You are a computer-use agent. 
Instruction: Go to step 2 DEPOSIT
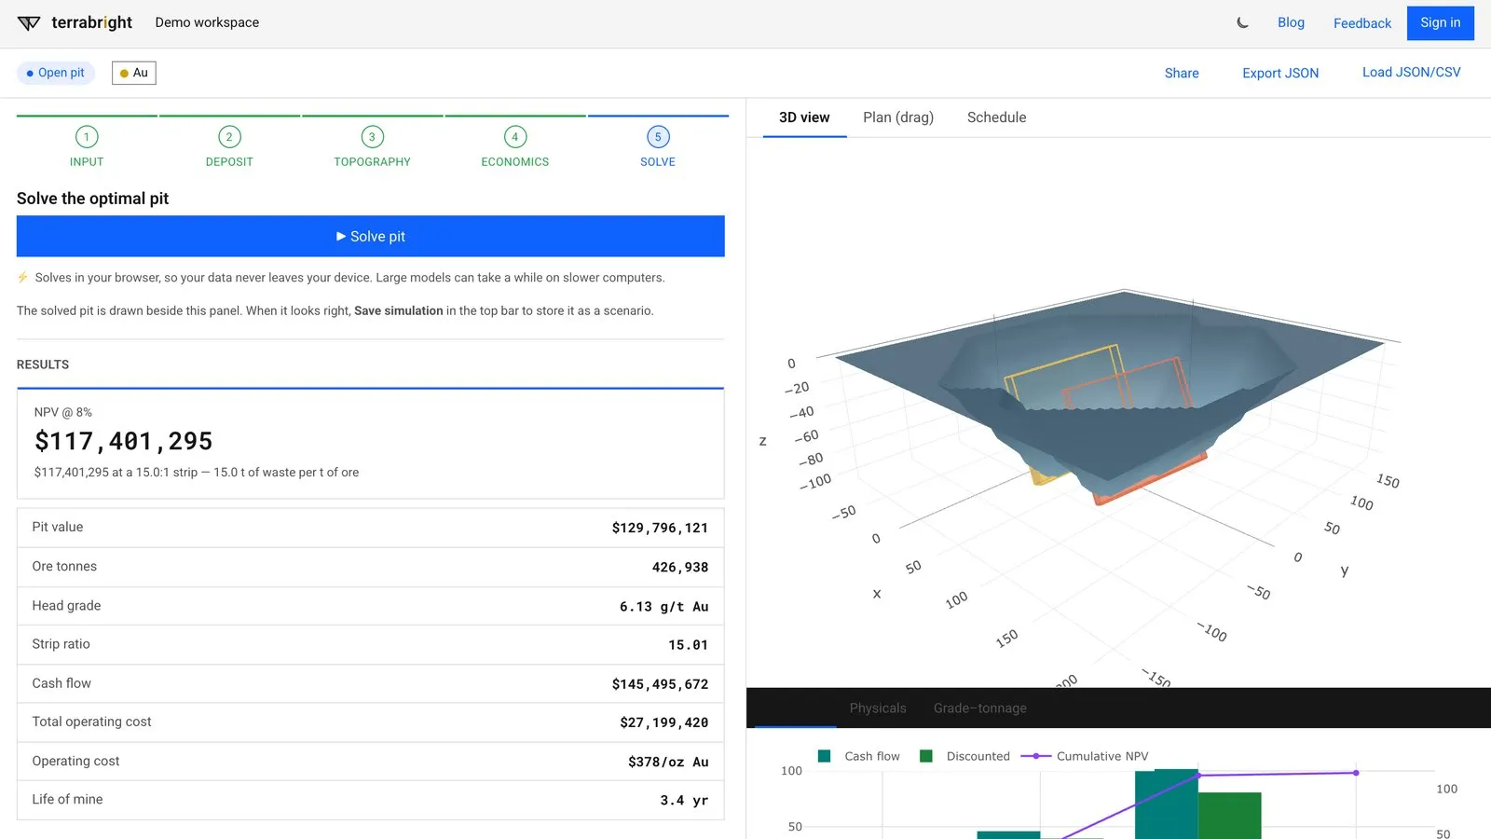[x=229, y=146]
